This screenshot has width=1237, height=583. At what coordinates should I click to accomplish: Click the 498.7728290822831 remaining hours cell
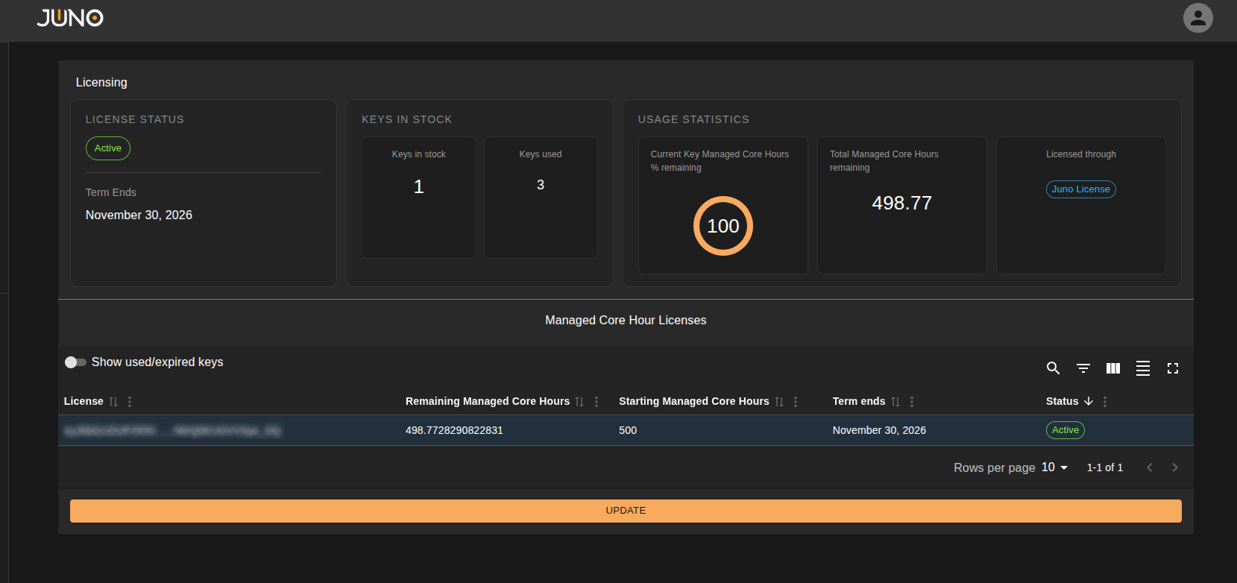[454, 430]
